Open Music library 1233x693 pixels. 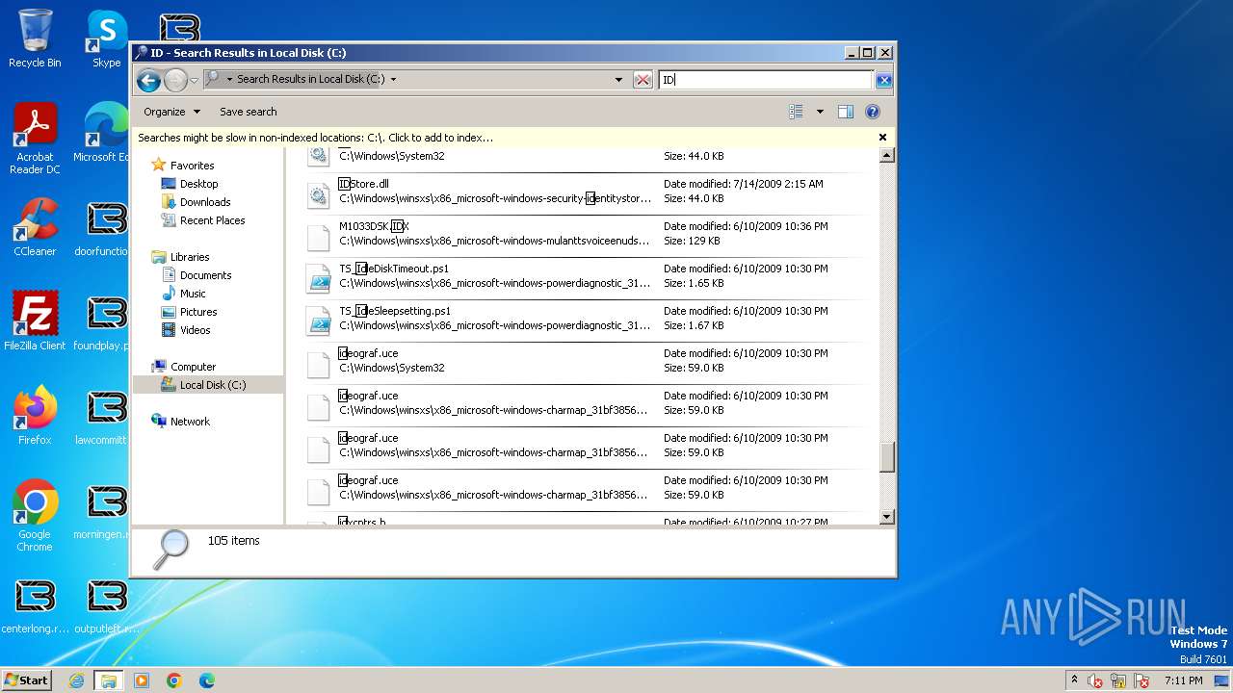pyautogui.click(x=193, y=294)
